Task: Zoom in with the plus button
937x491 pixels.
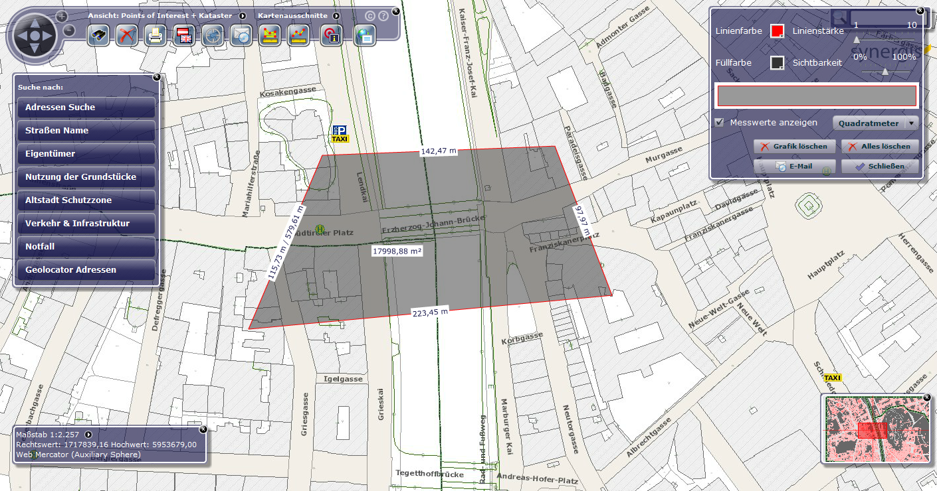Action: pyautogui.click(x=61, y=15)
